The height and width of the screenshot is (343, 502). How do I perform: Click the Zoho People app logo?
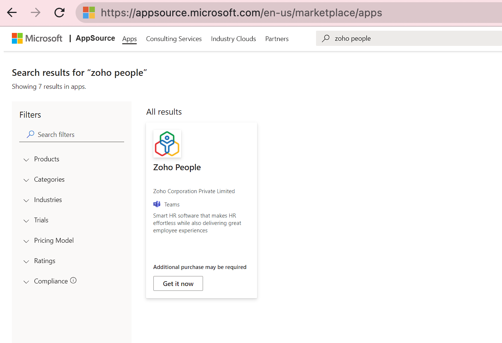[167, 144]
